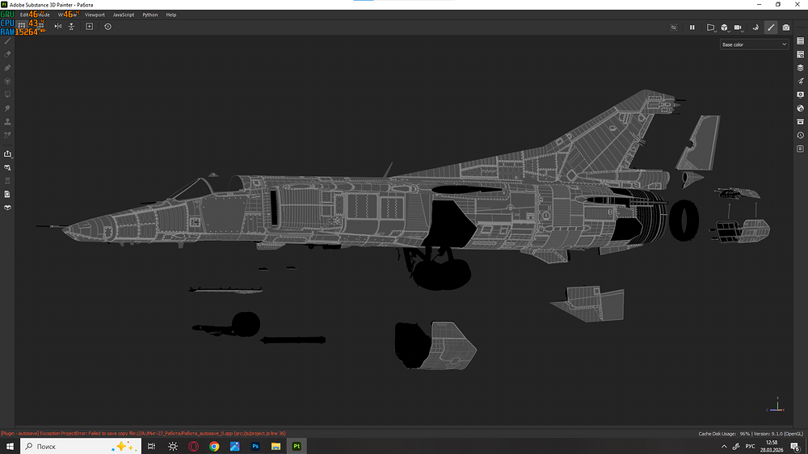Viewport: 808px width, 454px height.
Task: Toggle the crossed-out hide icon in top toolbar
Action: (x=674, y=27)
